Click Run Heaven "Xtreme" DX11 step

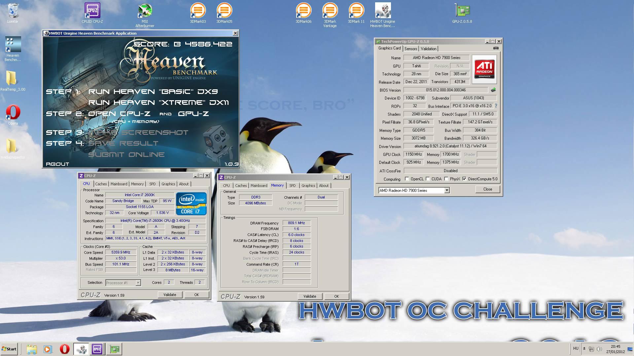158,103
